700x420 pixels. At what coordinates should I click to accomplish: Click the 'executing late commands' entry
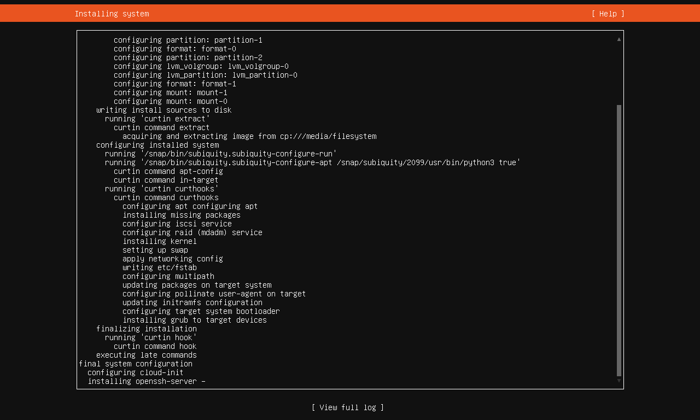(147, 355)
